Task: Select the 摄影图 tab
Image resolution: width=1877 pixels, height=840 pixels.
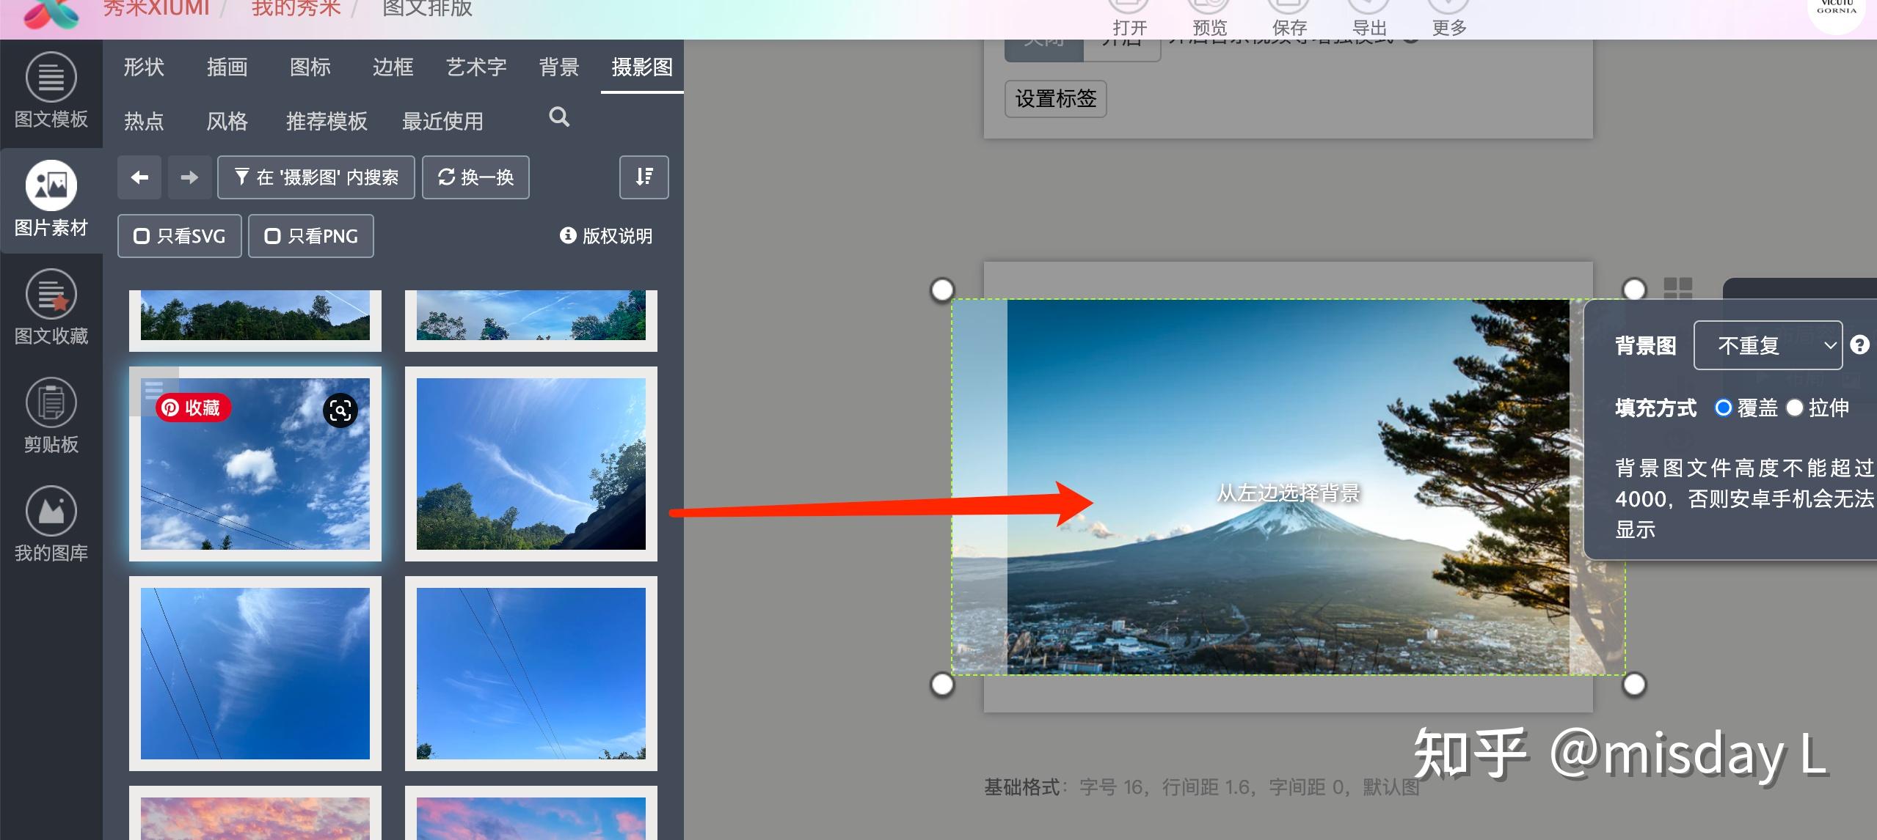Action: [642, 67]
